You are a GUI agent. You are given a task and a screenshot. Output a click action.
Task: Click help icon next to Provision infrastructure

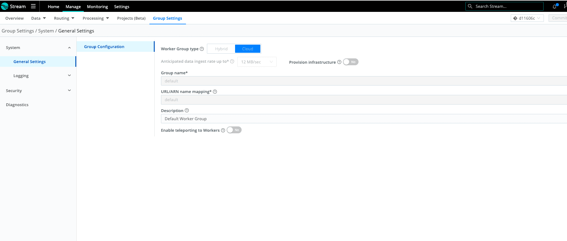(339, 62)
